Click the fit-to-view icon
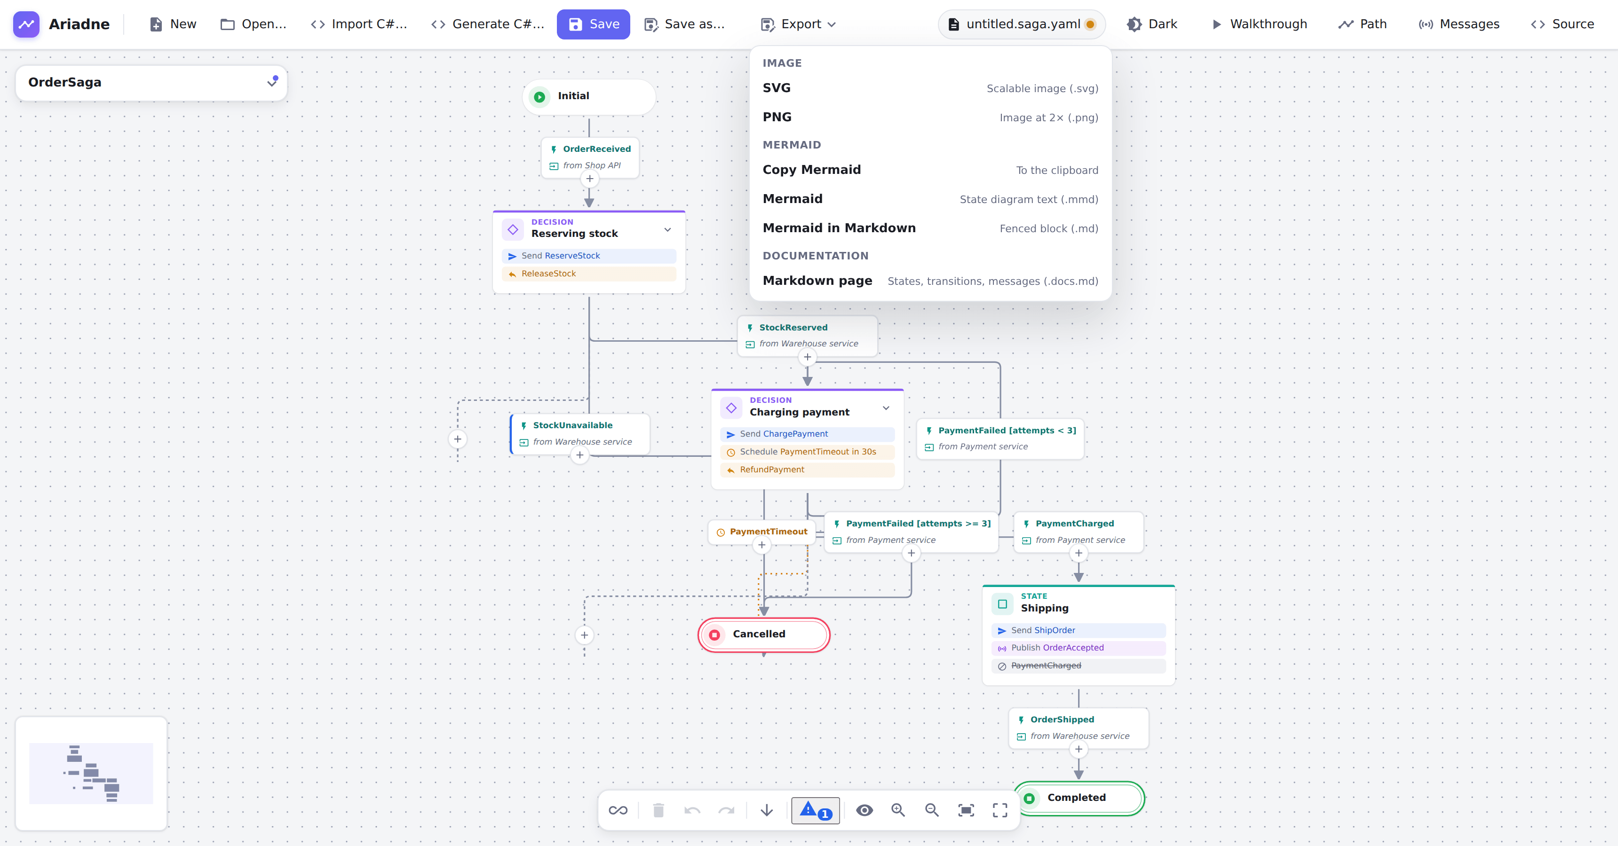 tap(966, 810)
